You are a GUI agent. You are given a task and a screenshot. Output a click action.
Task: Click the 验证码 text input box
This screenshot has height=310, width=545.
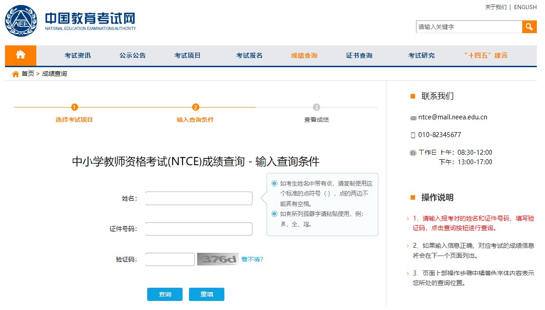pyautogui.click(x=170, y=260)
